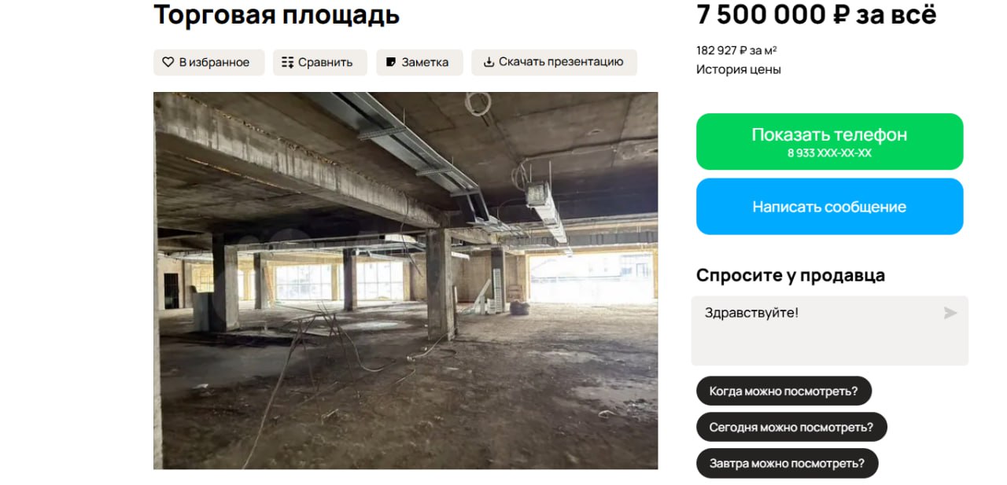Click the heart icon for favorites
This screenshot has width=1007, height=485.
pos(168,62)
